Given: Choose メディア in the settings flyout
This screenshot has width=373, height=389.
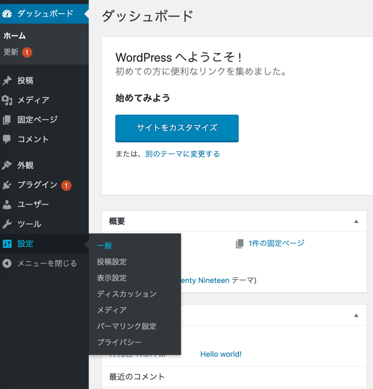Looking at the screenshot, I should click(112, 310).
